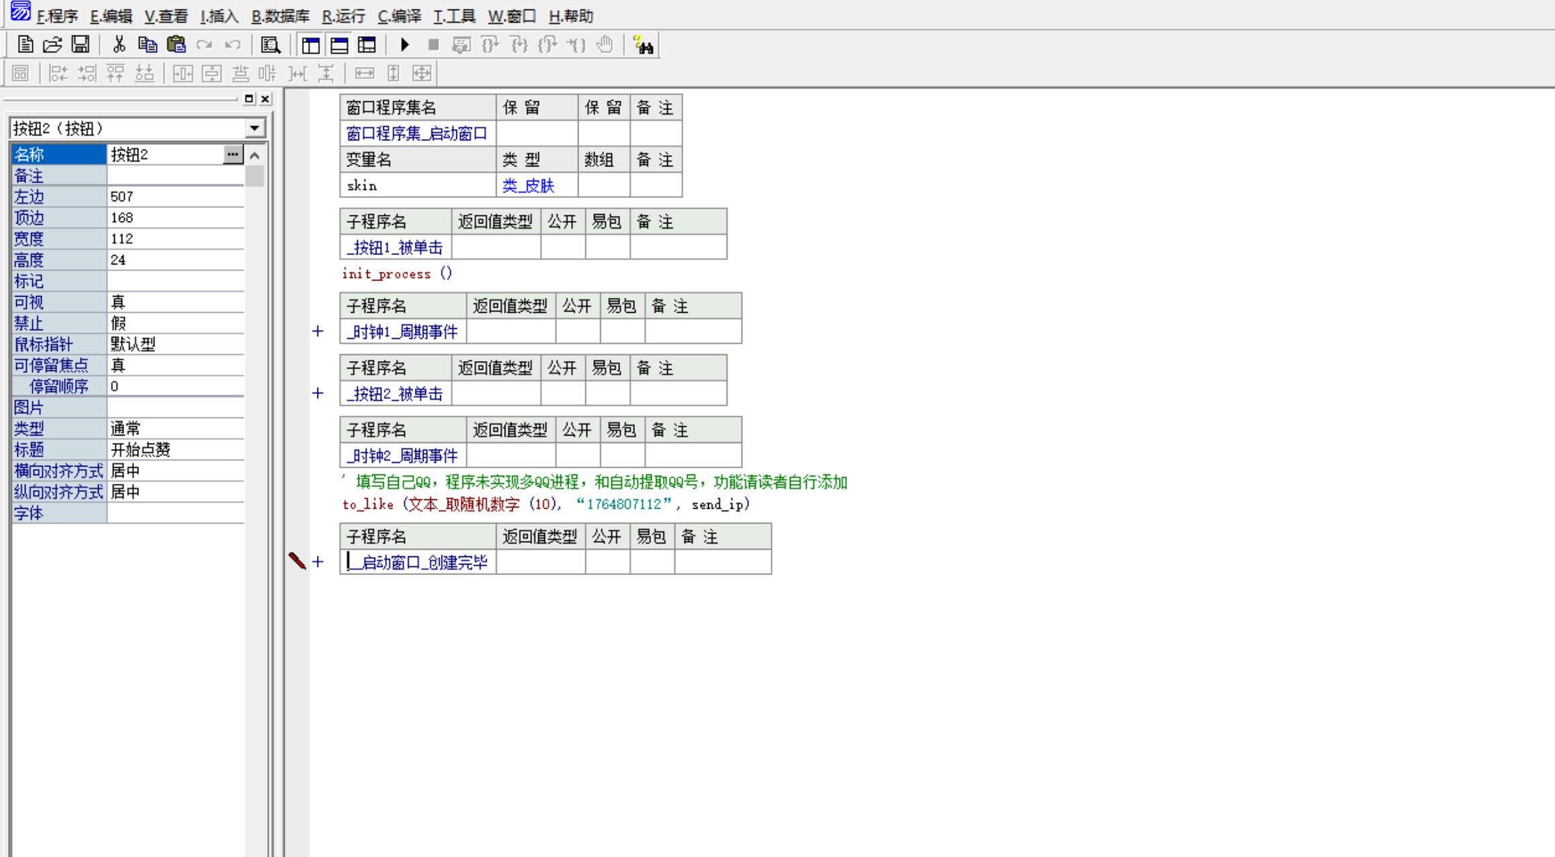Click the magnifier preview toolbar icon

coord(271,45)
